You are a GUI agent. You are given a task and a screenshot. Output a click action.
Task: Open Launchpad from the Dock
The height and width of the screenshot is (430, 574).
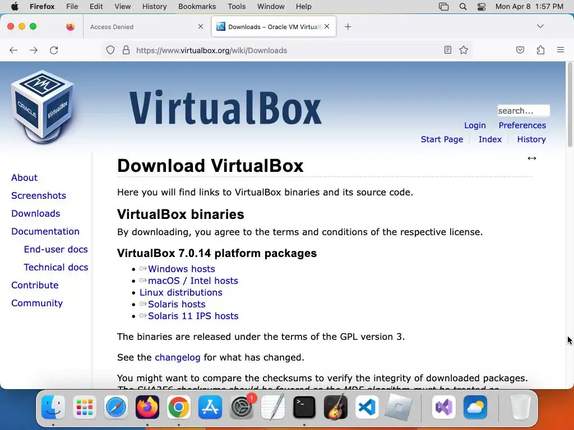pyautogui.click(x=85, y=407)
